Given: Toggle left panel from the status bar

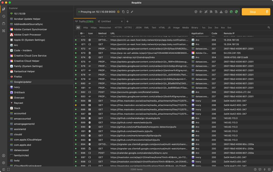Looking at the screenshot, I should point(3,169).
